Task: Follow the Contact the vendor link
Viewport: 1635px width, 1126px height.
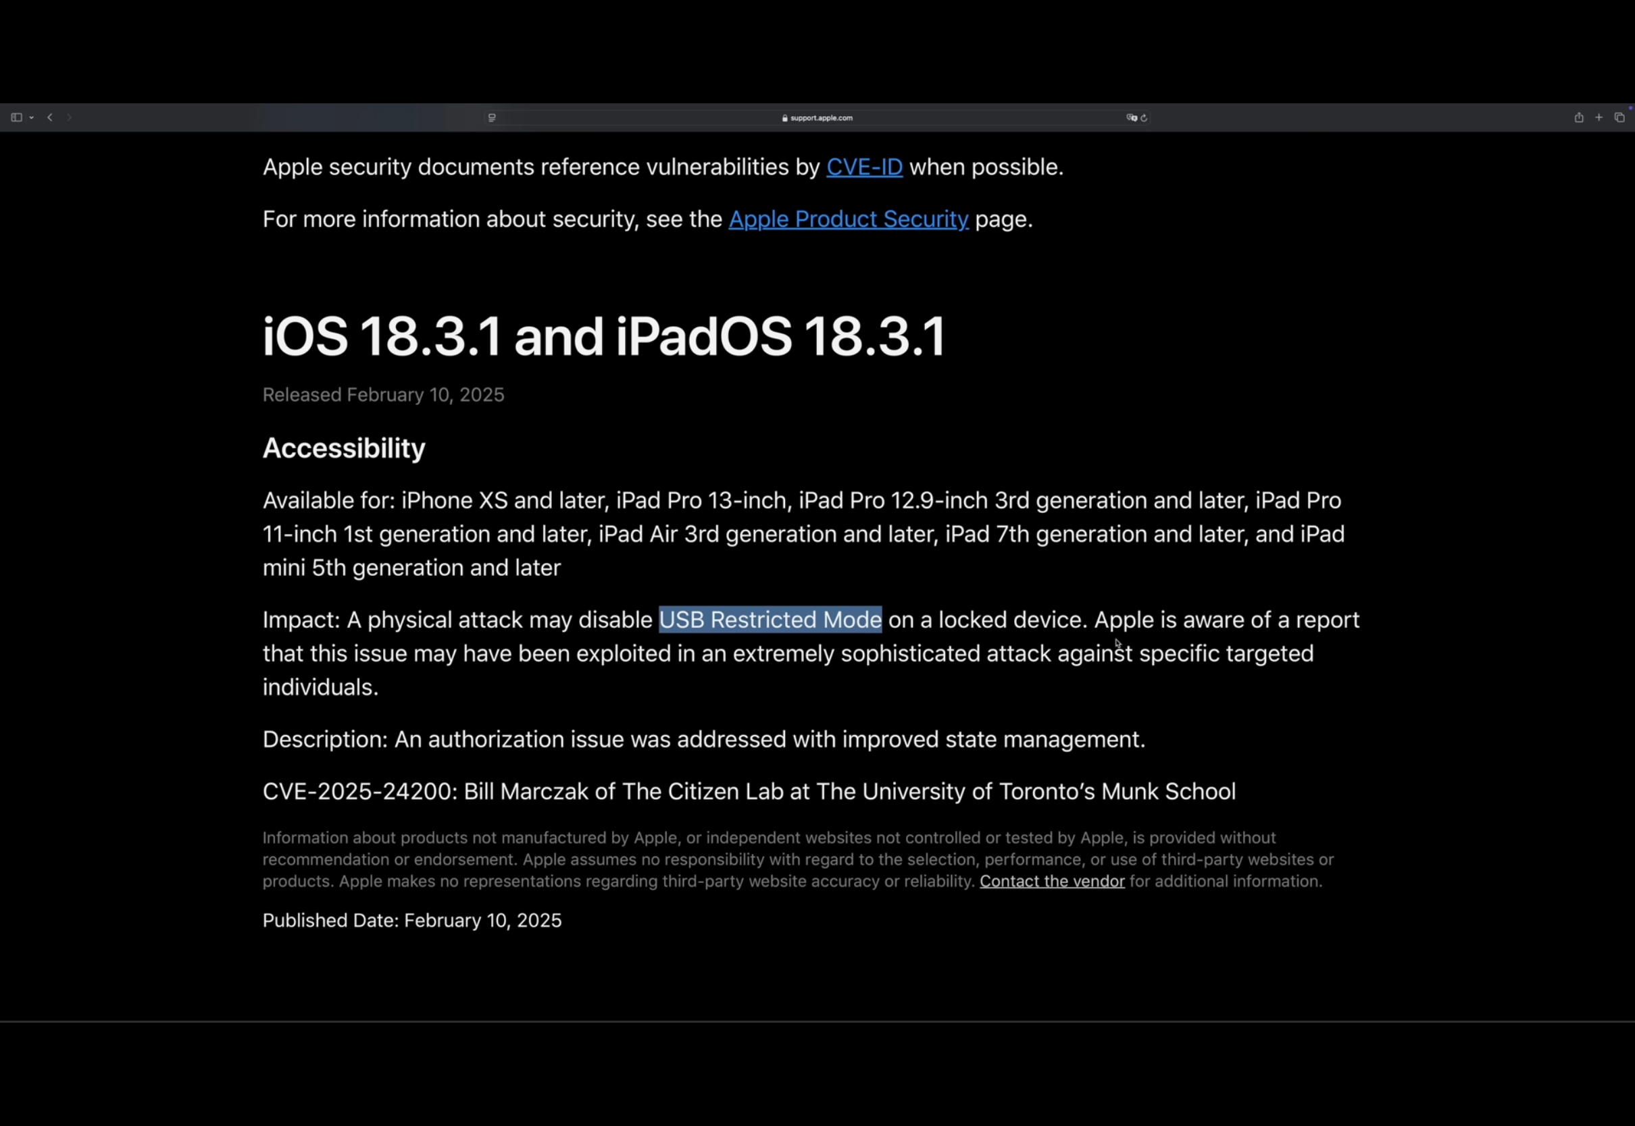Action: (1052, 881)
